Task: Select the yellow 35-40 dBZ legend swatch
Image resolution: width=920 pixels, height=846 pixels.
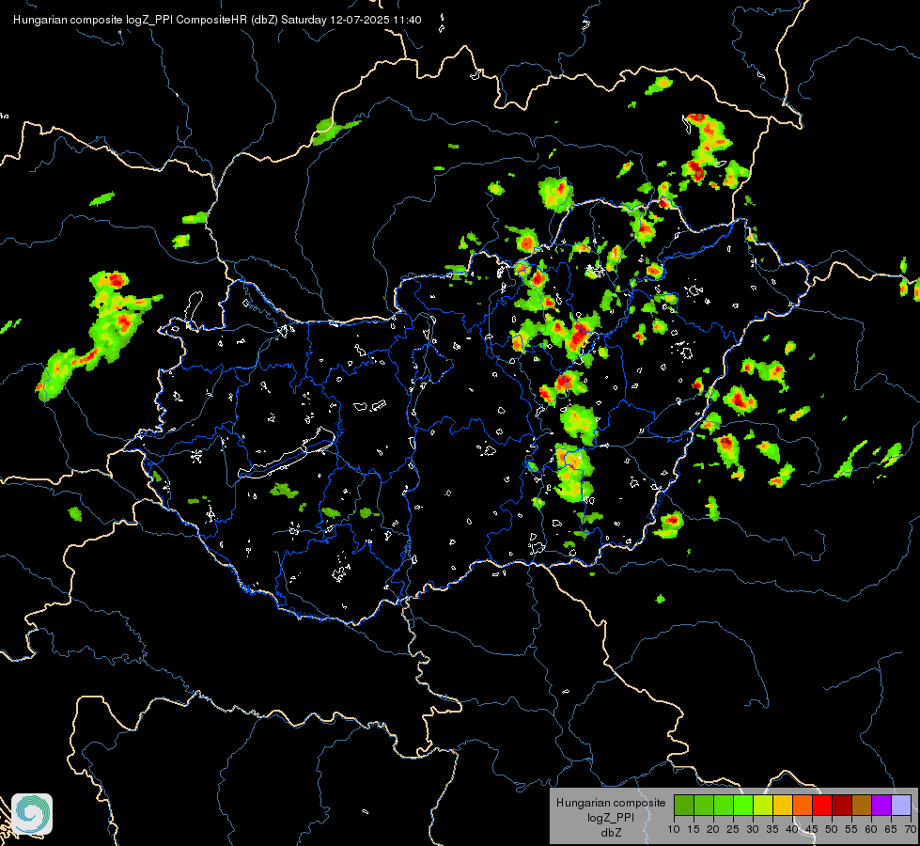Action: tap(783, 806)
